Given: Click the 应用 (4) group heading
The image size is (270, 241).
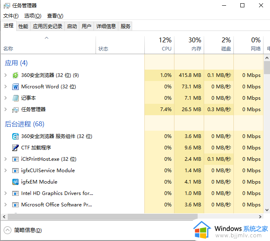Looking at the screenshot, I should (x=16, y=63).
